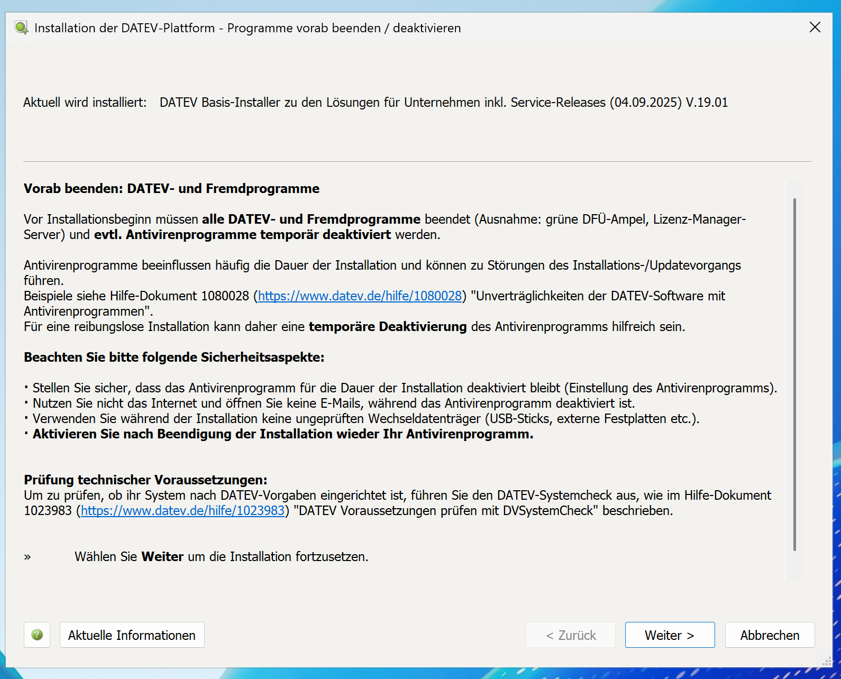Click the DATEV Basis-Installer version text
This screenshot has width=841, height=679.
click(x=444, y=102)
